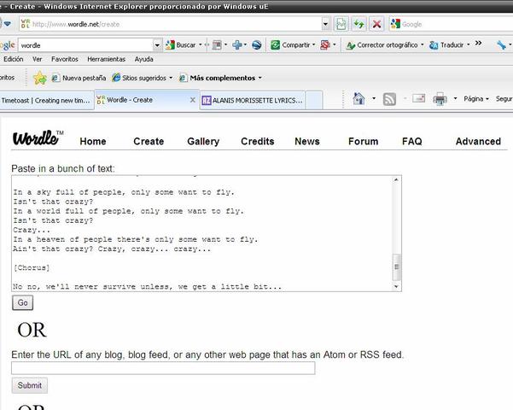Open the Buscar dropdown arrow
The height and width of the screenshot is (410, 513).
click(201, 45)
